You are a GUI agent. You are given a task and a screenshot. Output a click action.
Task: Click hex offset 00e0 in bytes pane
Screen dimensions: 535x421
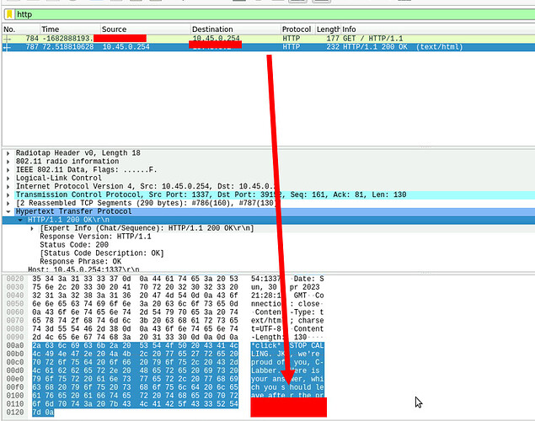pos(15,379)
